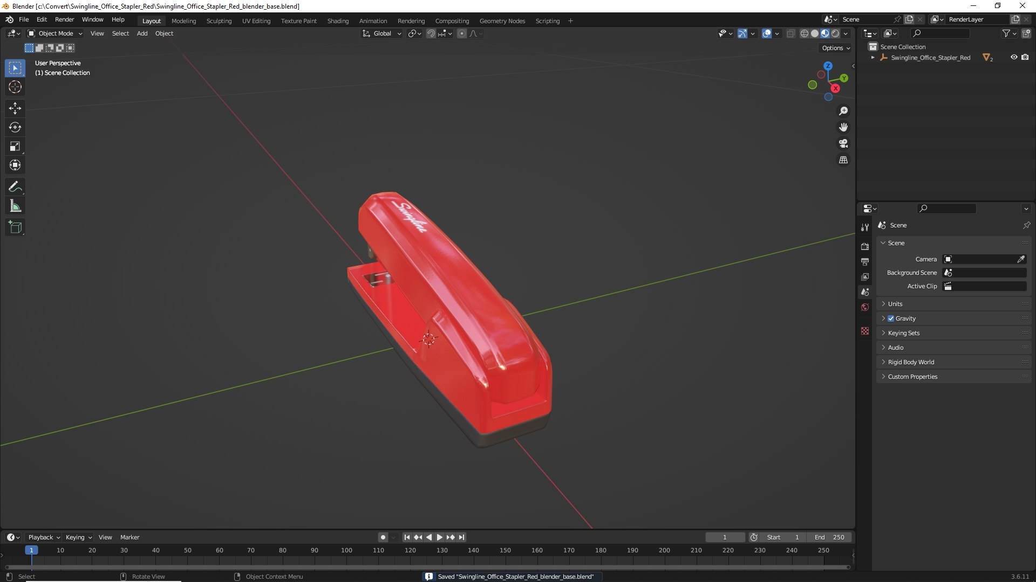Toggle auto keying record button
This screenshot has width=1036, height=582.
tap(383, 537)
